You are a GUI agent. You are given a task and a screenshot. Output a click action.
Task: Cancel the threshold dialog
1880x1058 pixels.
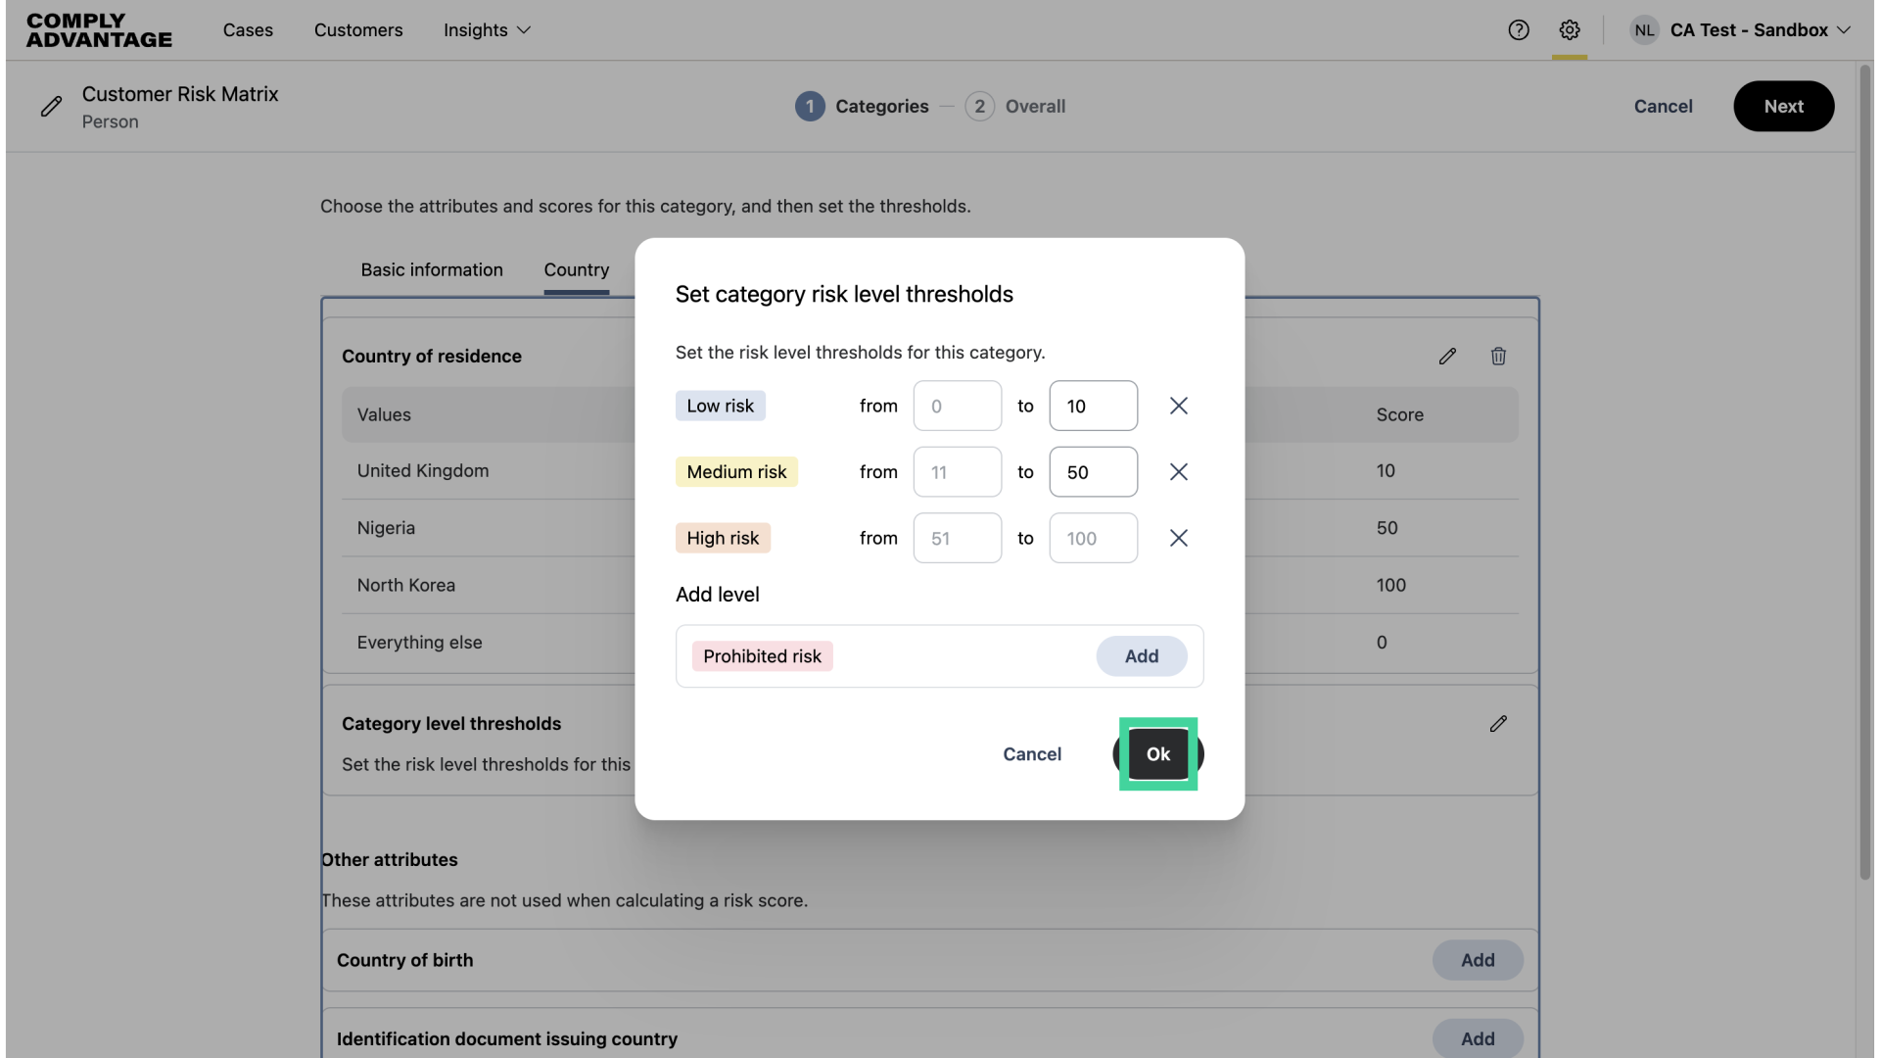tap(1031, 754)
